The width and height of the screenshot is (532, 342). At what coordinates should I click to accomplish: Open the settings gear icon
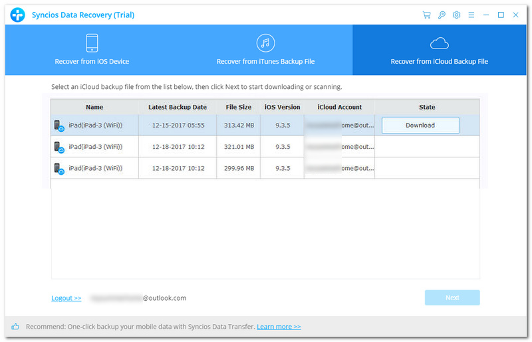click(456, 15)
